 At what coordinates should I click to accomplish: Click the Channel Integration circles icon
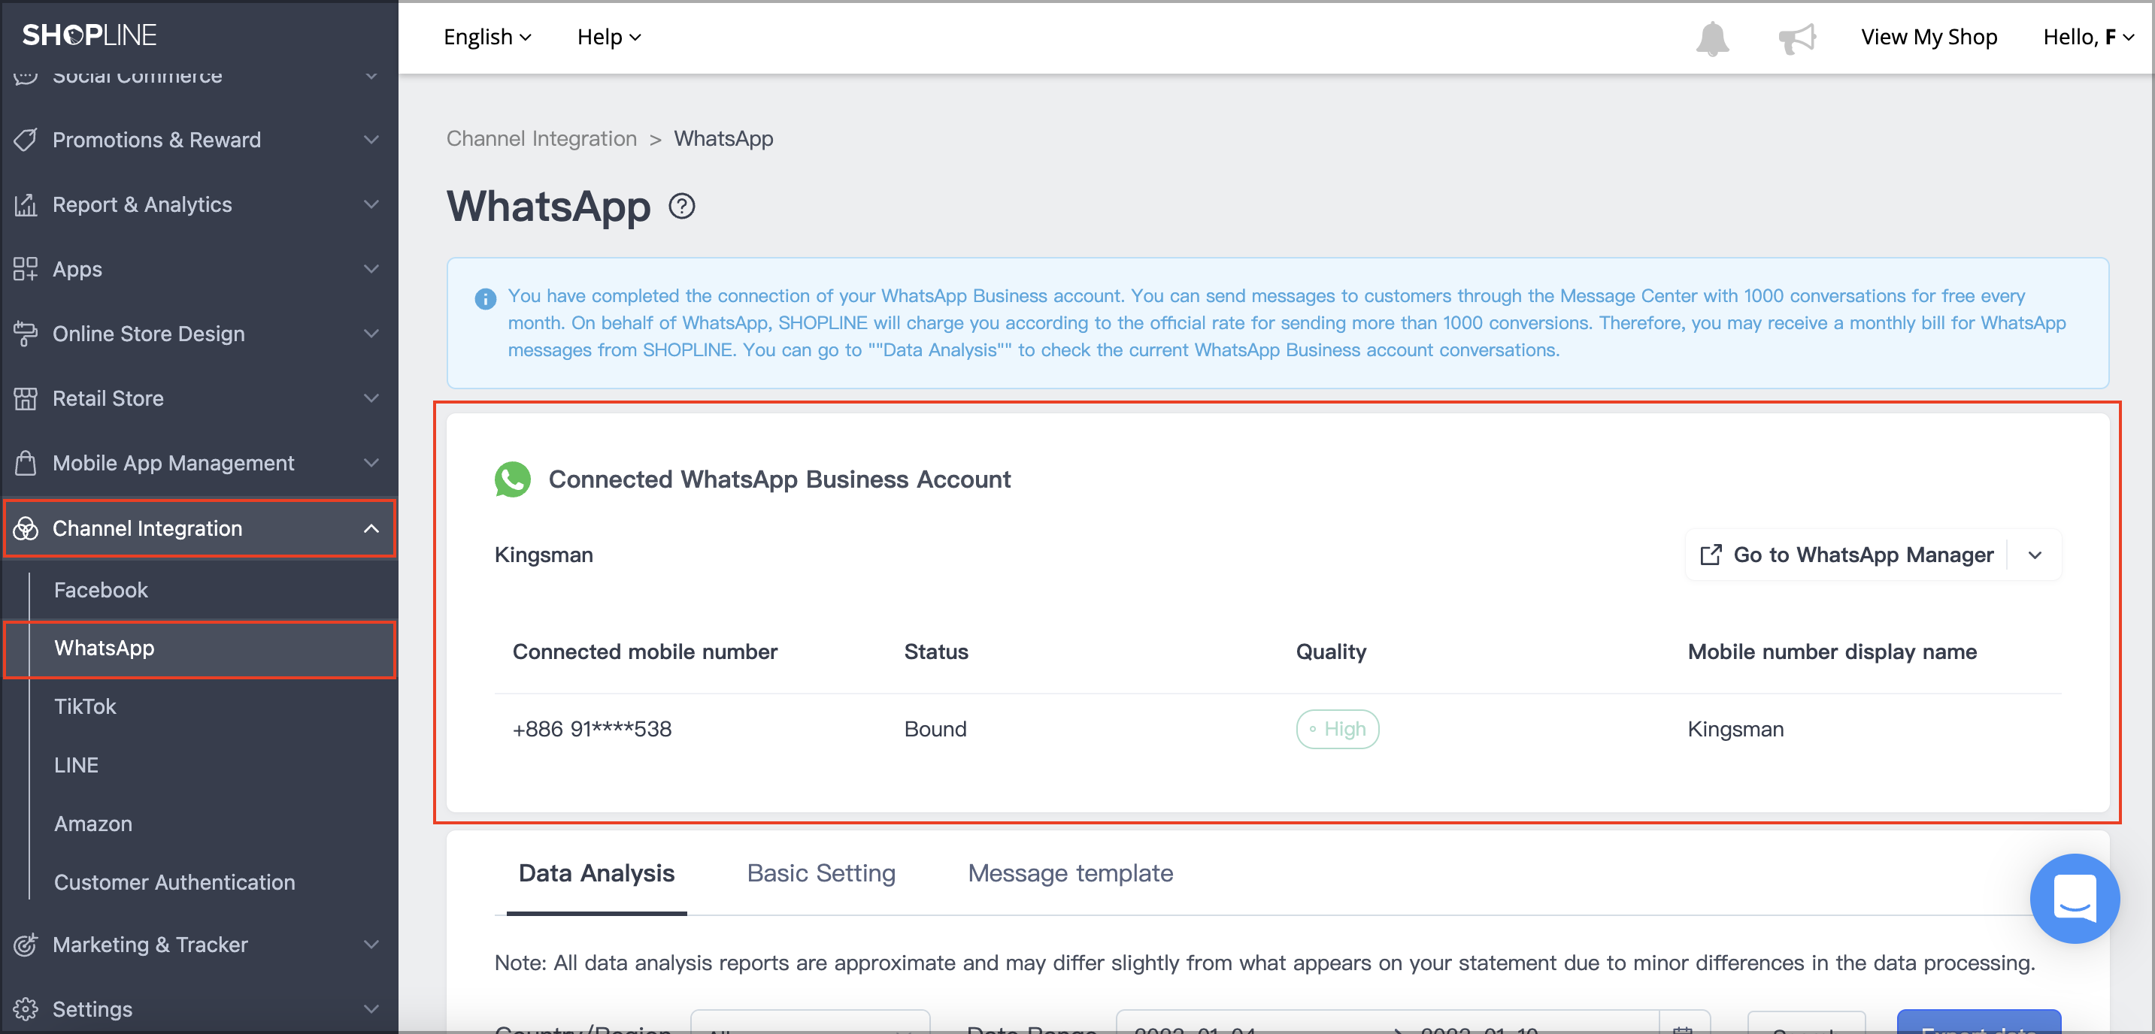26,528
